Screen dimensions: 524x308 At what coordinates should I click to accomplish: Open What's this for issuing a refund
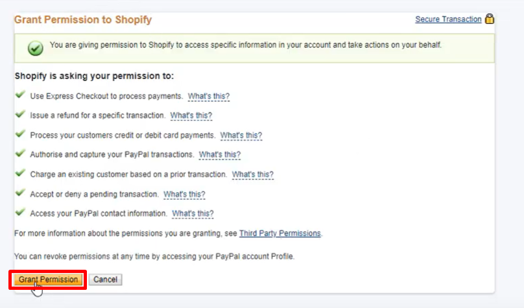(x=191, y=115)
